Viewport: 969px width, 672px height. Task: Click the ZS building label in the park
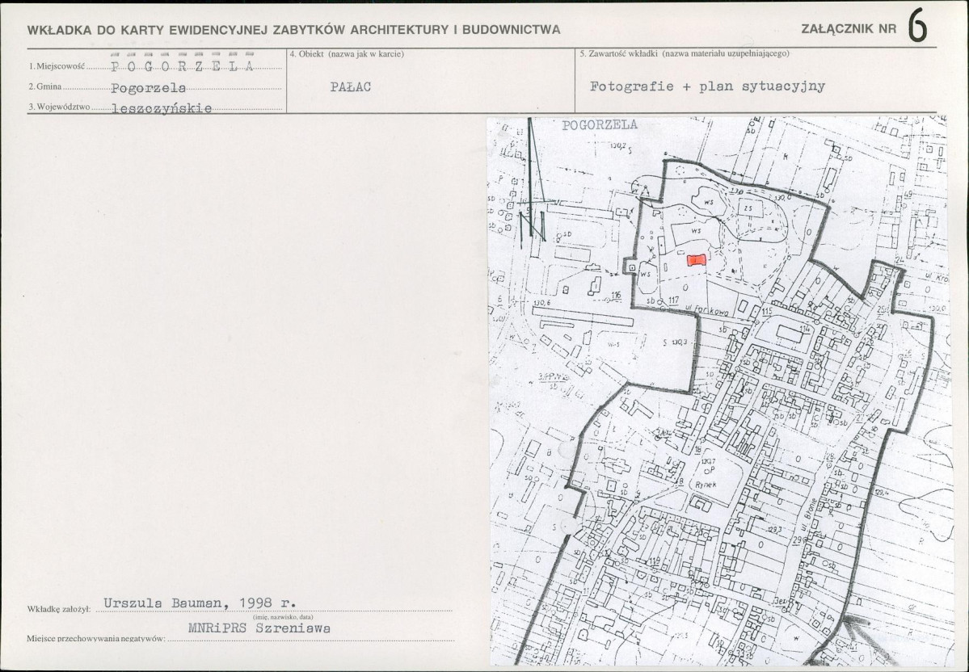[x=748, y=209]
